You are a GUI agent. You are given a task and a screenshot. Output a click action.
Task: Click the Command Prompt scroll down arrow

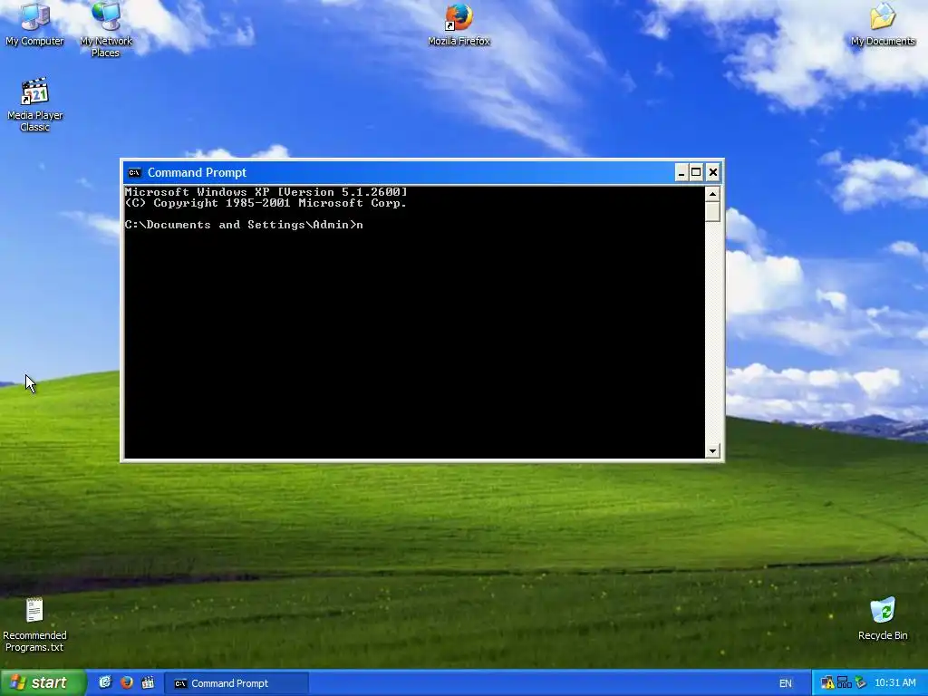point(712,451)
